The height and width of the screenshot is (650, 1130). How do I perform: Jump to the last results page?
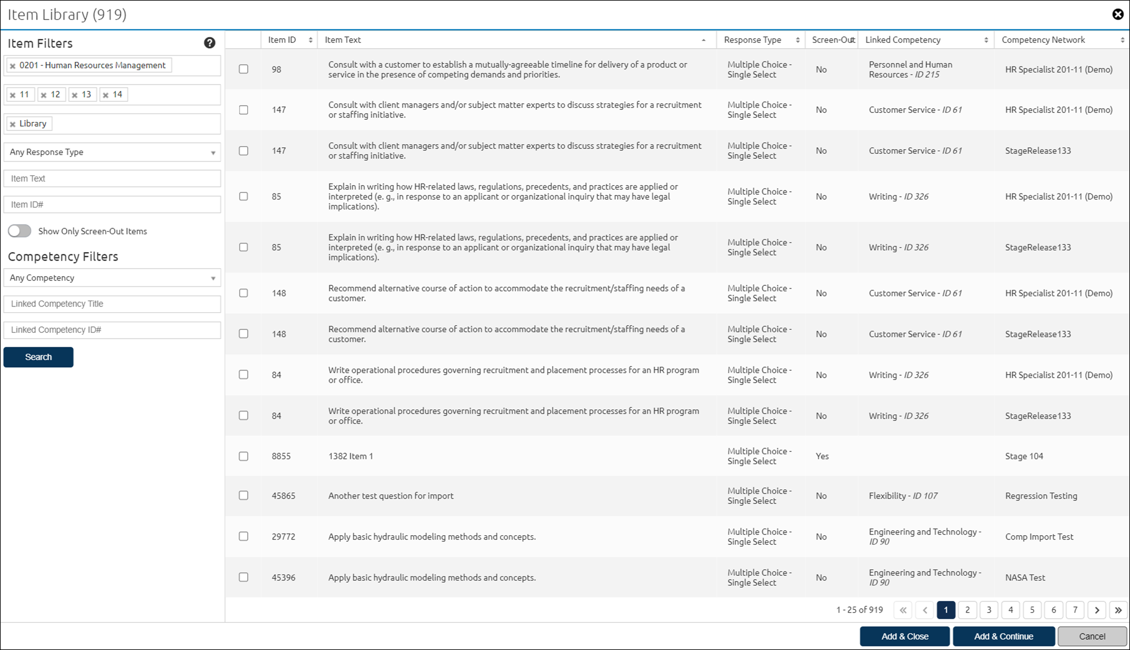click(x=1118, y=610)
